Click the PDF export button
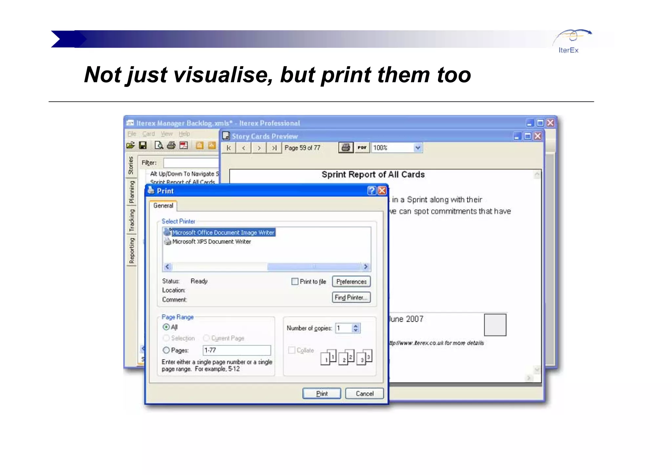672x475 pixels. [x=362, y=148]
